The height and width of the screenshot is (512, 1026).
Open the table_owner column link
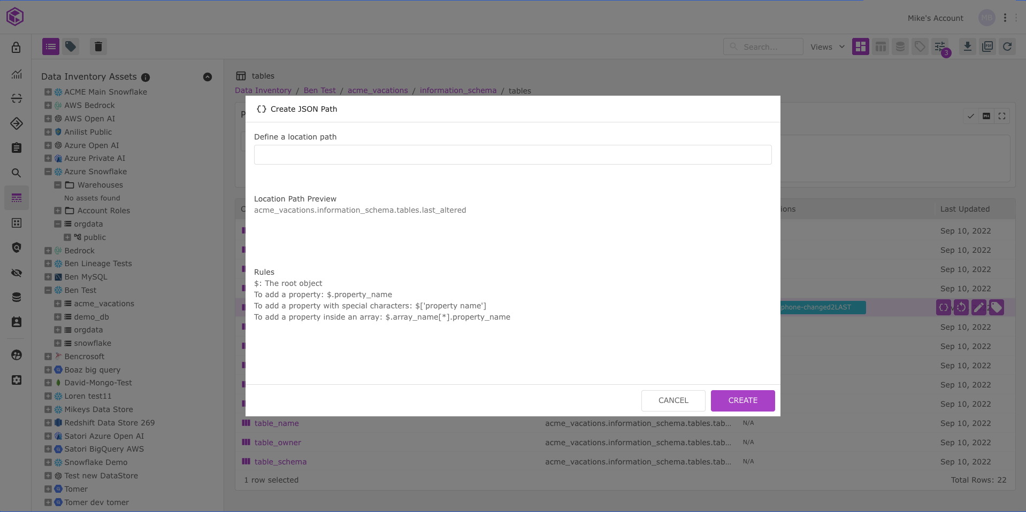coord(278,443)
